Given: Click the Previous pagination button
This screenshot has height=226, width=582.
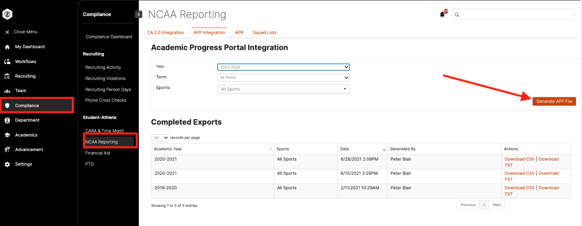Looking at the screenshot, I should [468, 205].
